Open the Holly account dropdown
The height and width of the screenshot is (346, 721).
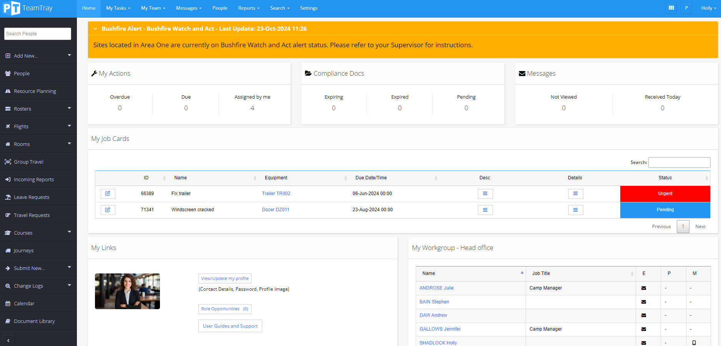(x=708, y=8)
